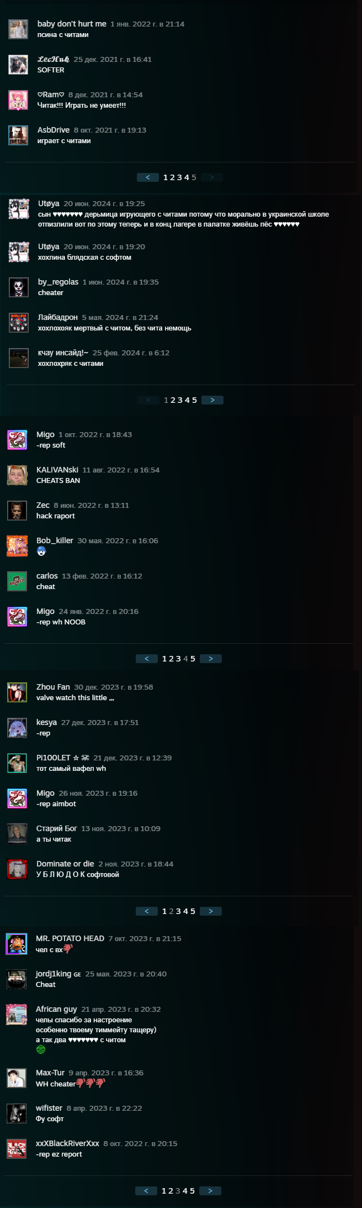Select page 5 below Migo's wh NOOB comment

(x=193, y=659)
